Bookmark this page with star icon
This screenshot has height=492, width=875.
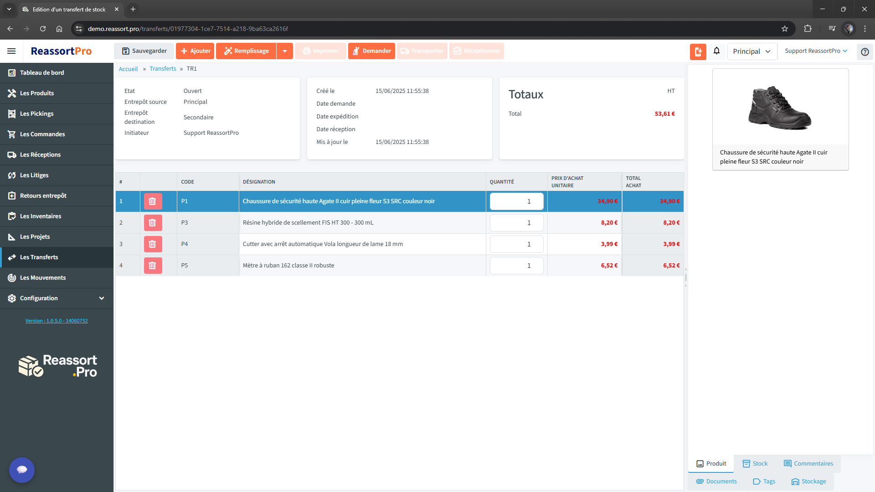click(785, 29)
